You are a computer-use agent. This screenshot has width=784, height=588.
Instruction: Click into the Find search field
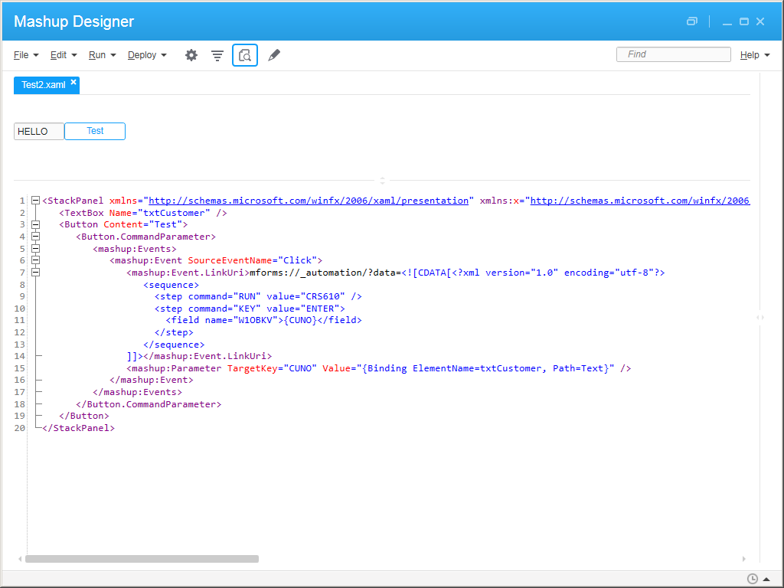[674, 54]
